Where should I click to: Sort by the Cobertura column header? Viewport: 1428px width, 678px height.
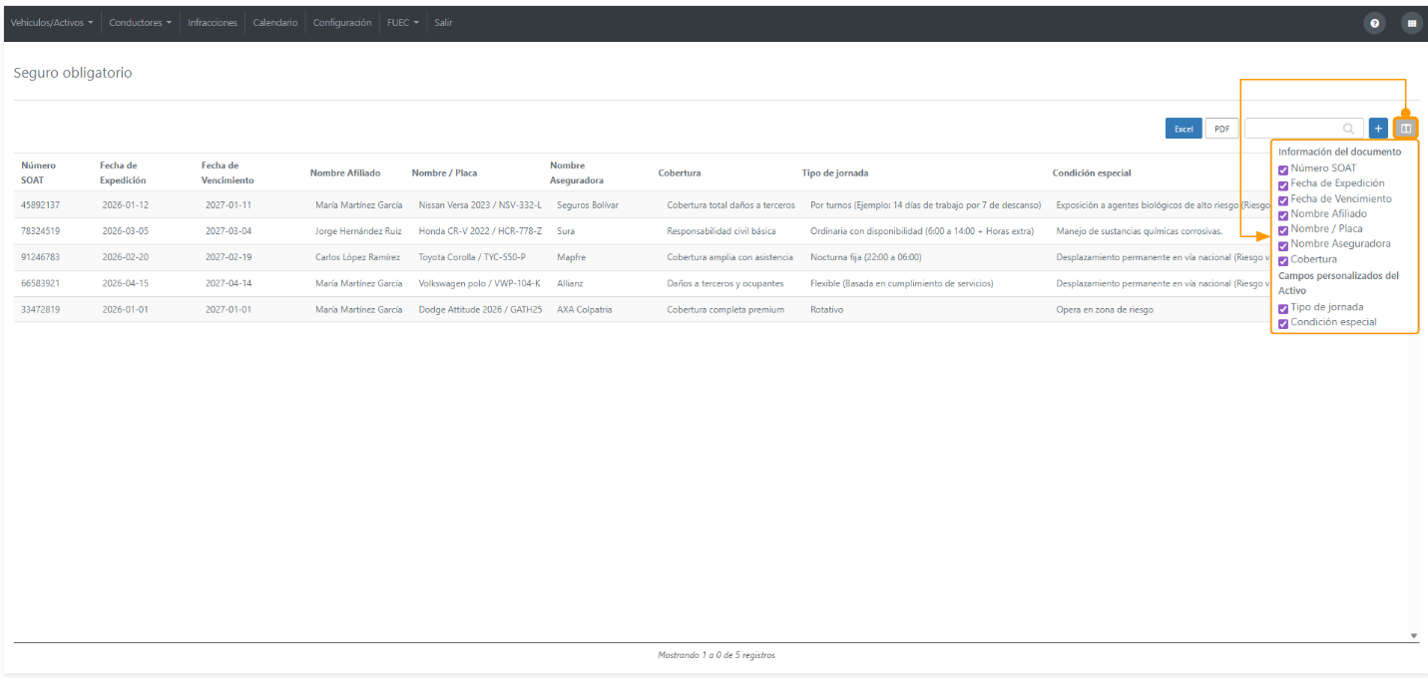pyautogui.click(x=680, y=172)
